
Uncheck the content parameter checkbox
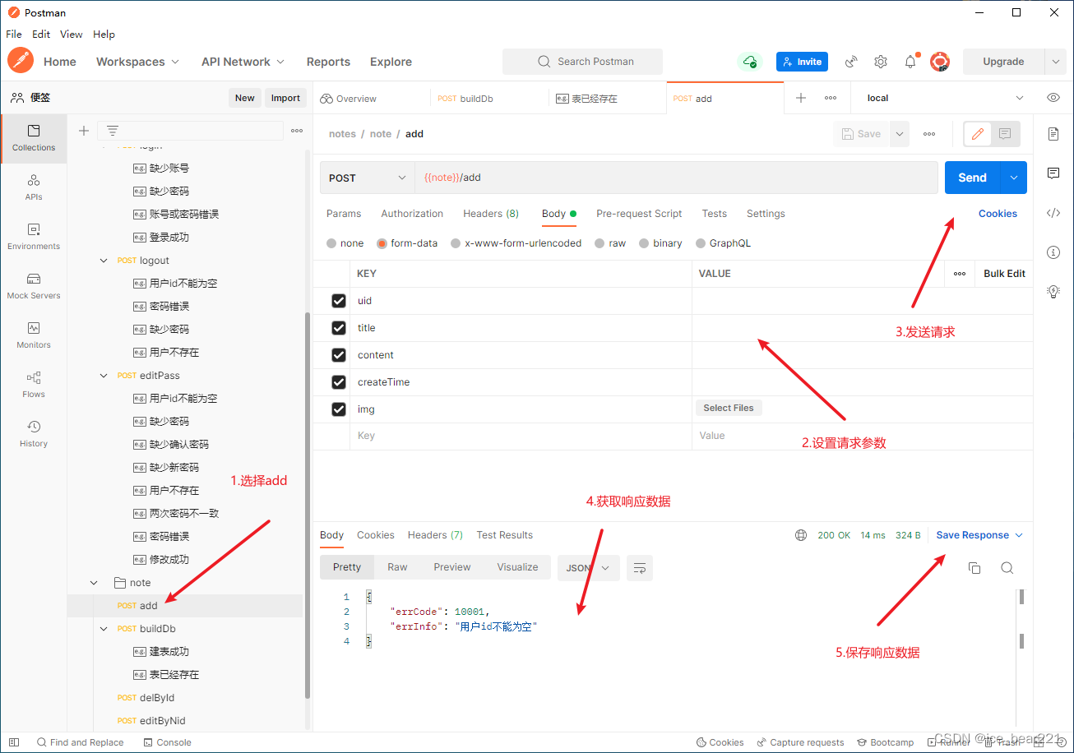coord(339,355)
